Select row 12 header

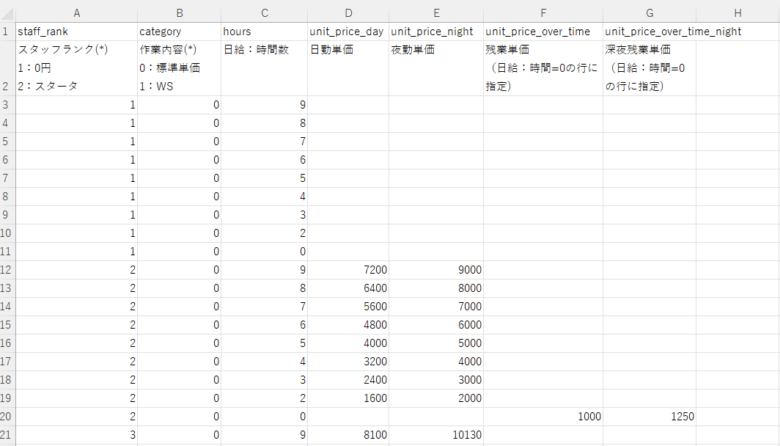(7, 270)
